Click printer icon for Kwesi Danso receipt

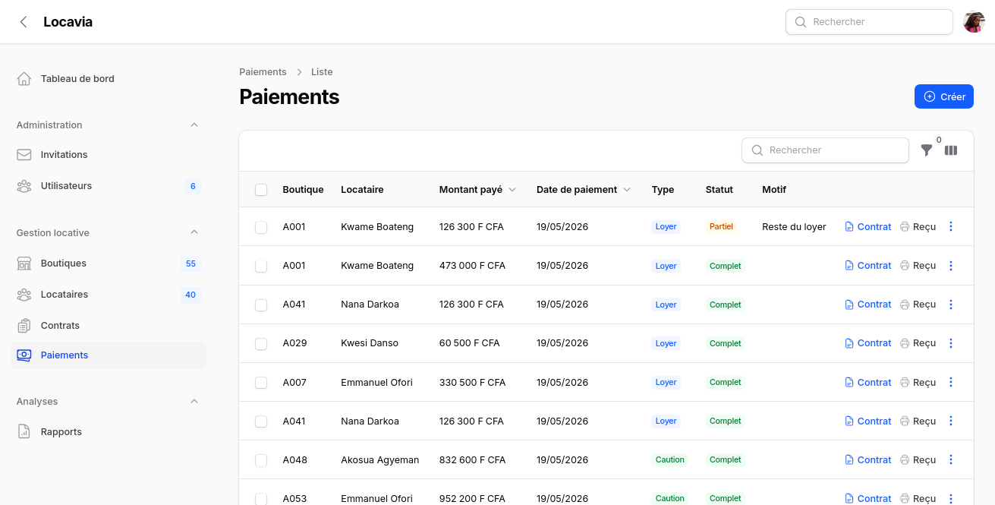coord(905,343)
